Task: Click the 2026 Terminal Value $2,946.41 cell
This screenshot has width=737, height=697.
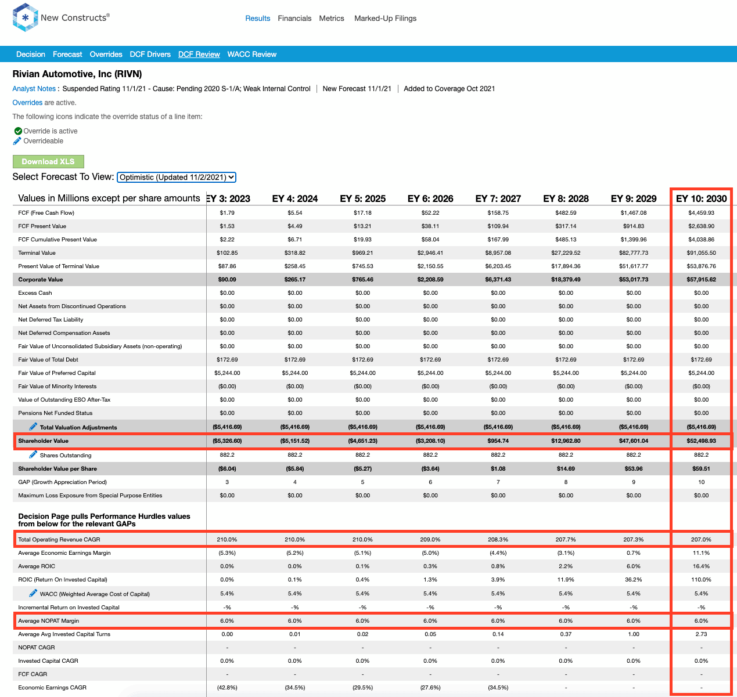Action: click(430, 253)
